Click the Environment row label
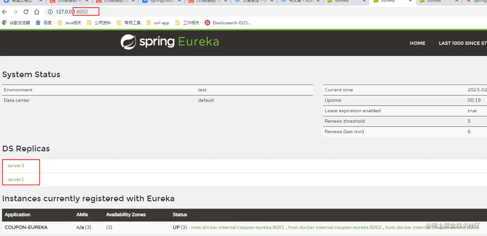Viewport: 487px width, 236px height. coord(18,90)
